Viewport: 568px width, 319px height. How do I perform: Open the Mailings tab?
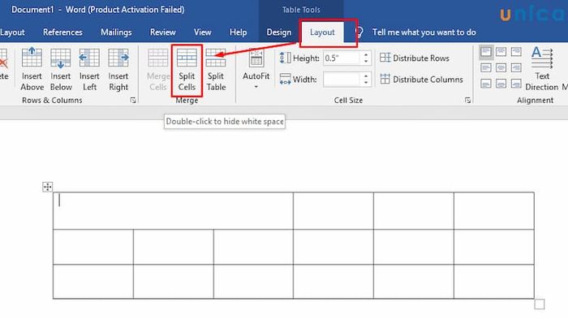(116, 32)
